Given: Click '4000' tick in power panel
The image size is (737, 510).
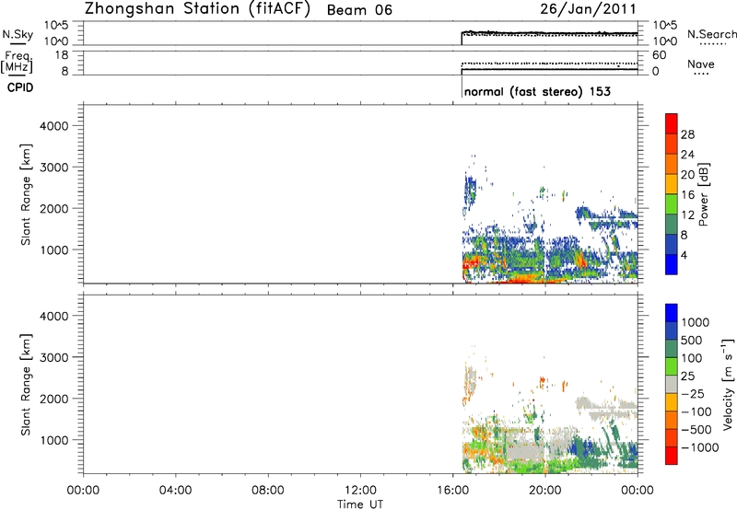Looking at the screenshot, I should [x=53, y=126].
